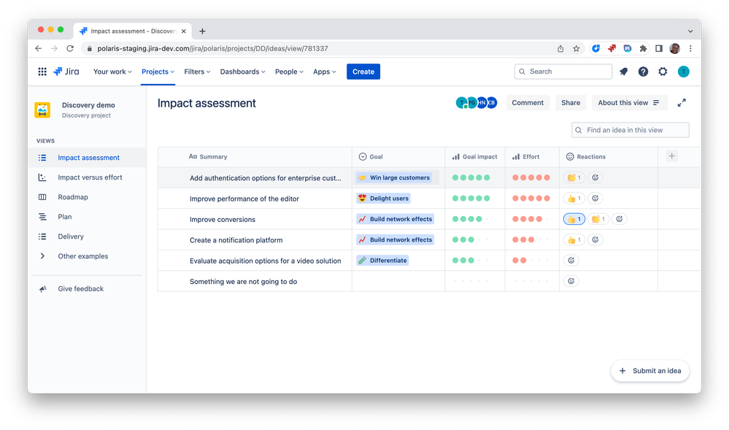Select the Delivery view
Screen dimensions: 729x430
88,237
